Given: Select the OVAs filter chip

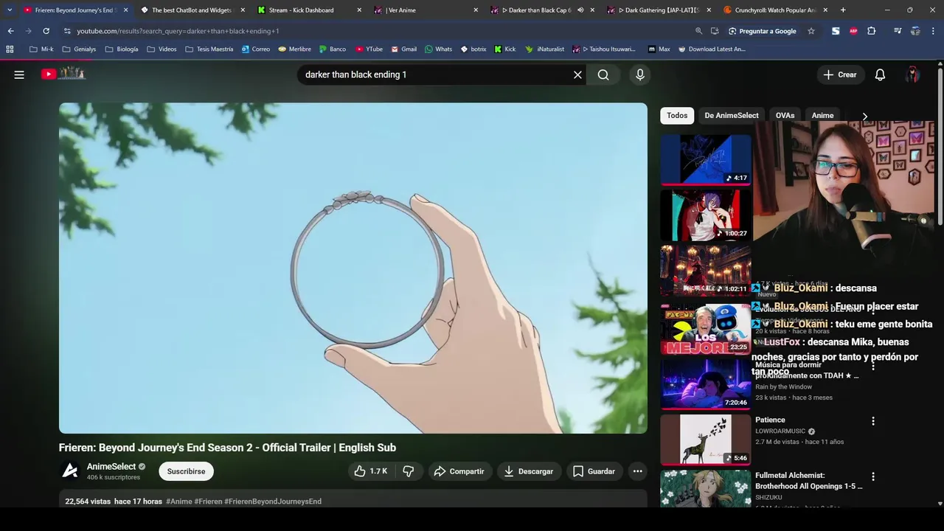Looking at the screenshot, I should click(785, 115).
